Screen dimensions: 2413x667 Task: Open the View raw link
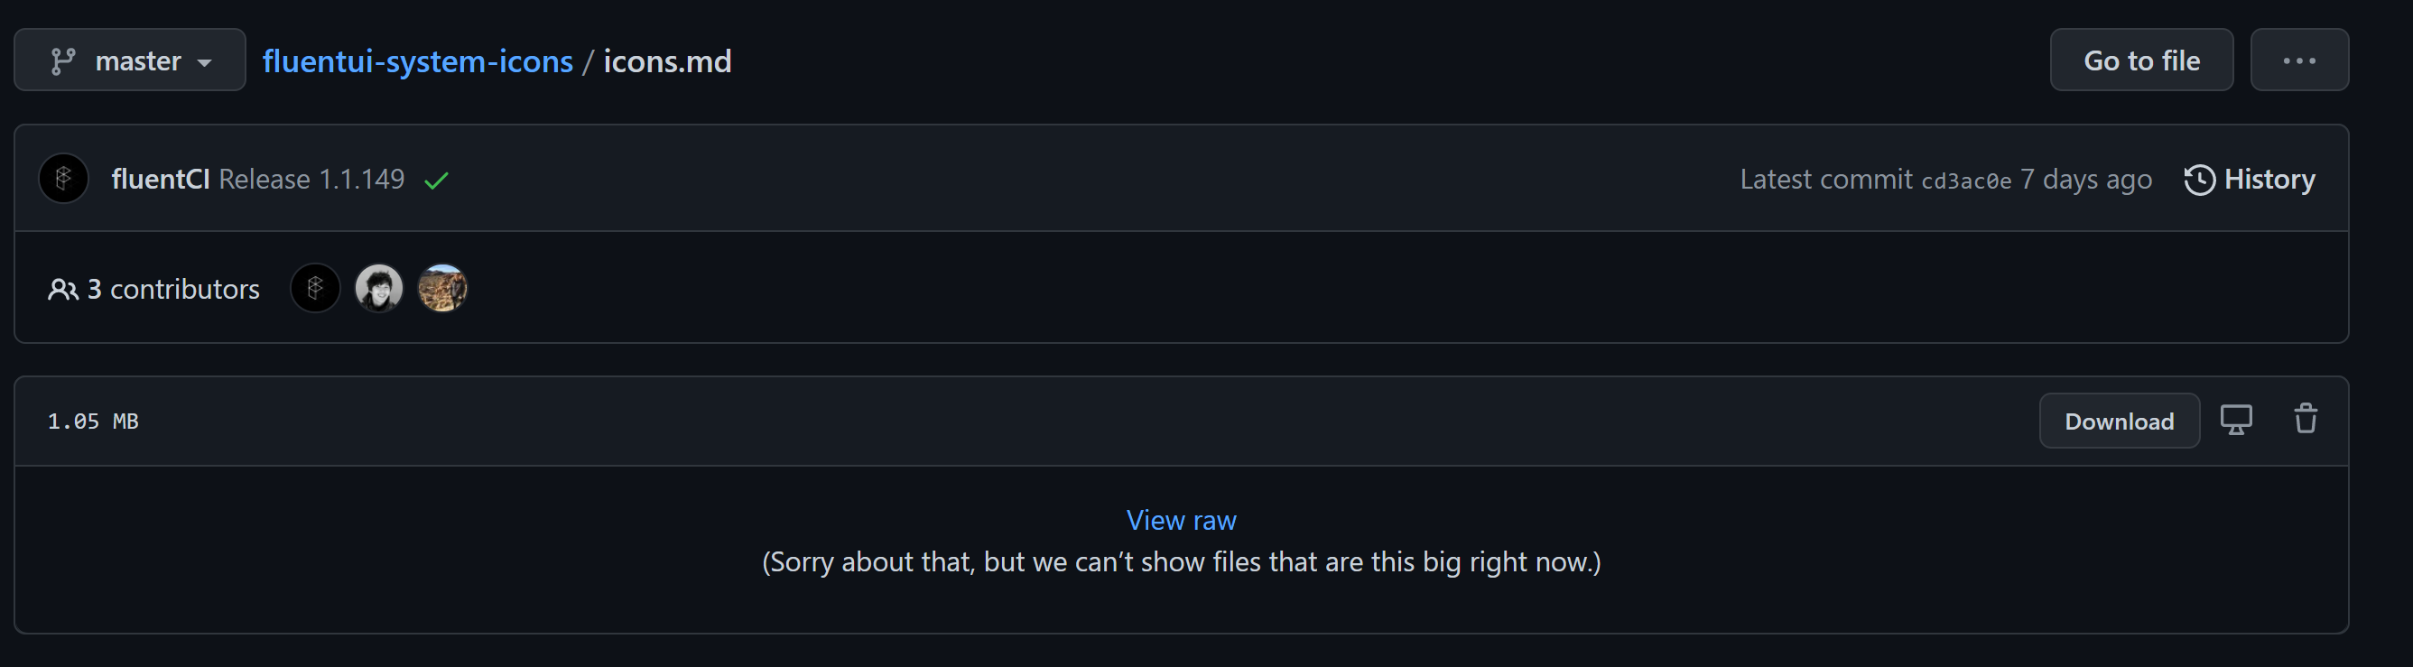1181,519
